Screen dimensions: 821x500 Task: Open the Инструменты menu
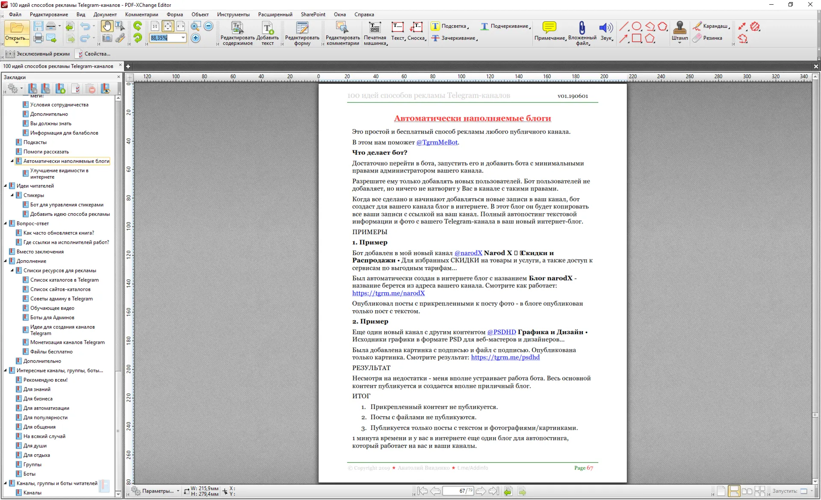pos(233,15)
